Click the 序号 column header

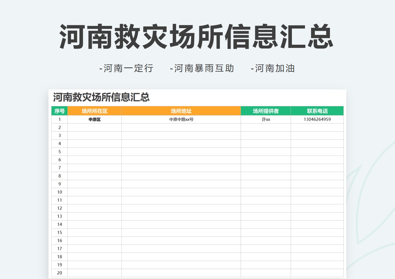click(59, 111)
